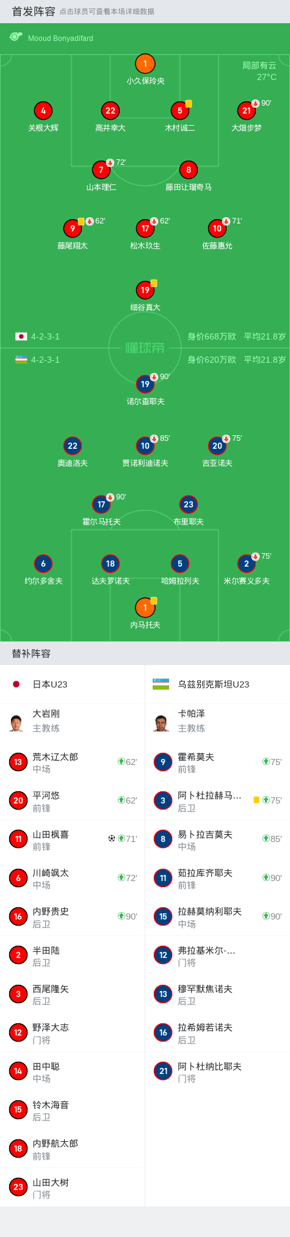View substitute 11 山田枫喜 who scored
The width and height of the screenshot is (290, 1237).
[x=73, y=840]
